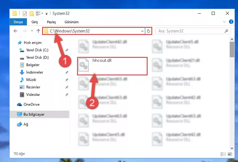Switch to the Paylaş ribbon tab
The width and height of the screenshot is (238, 162).
click(51, 22)
